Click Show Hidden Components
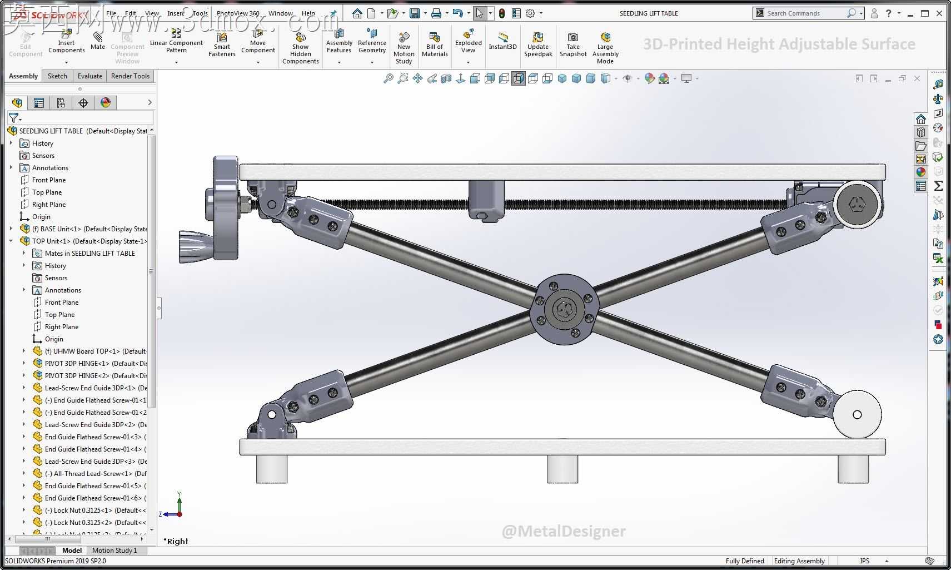 301,47
